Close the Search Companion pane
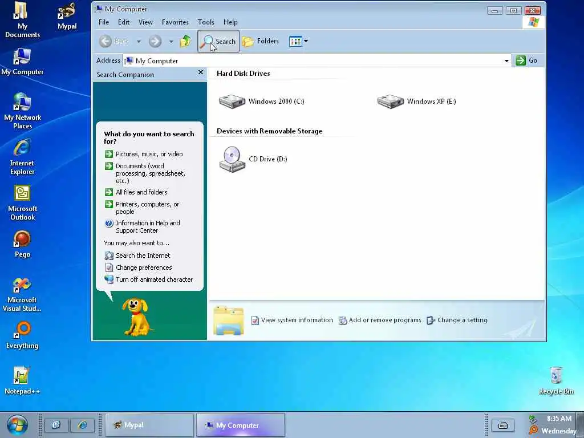Screen dimensions: 584x438 click(201, 72)
